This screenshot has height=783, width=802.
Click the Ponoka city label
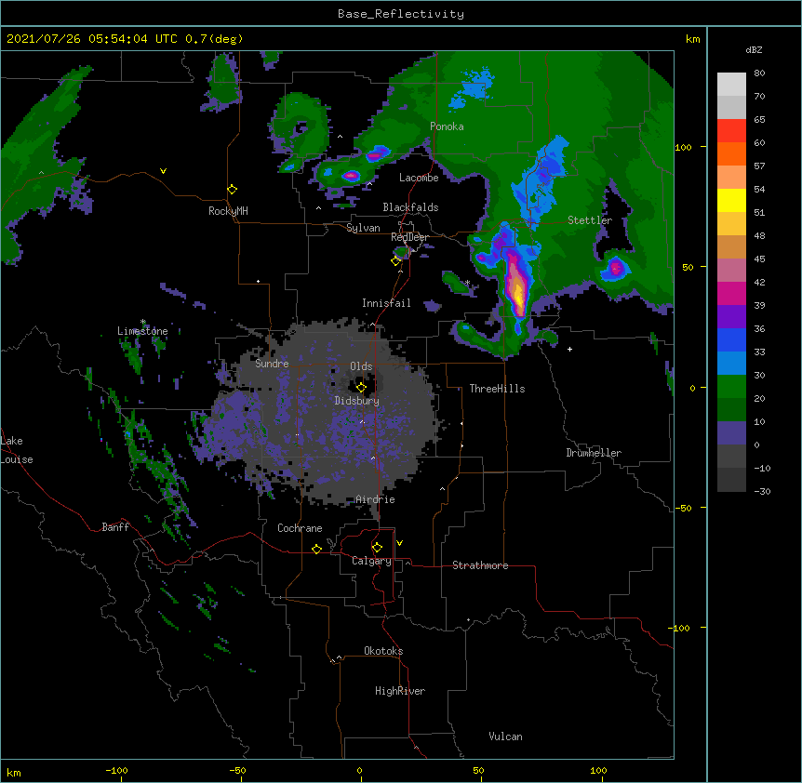pos(447,126)
